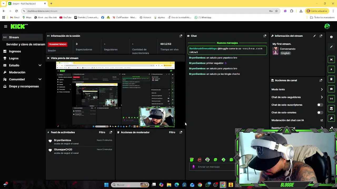Click the English language tag
Viewport: 337px width, 189px height.
click(x=285, y=53)
